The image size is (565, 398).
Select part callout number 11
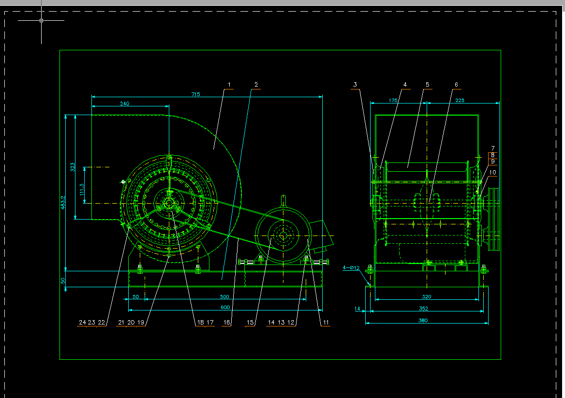(x=326, y=323)
